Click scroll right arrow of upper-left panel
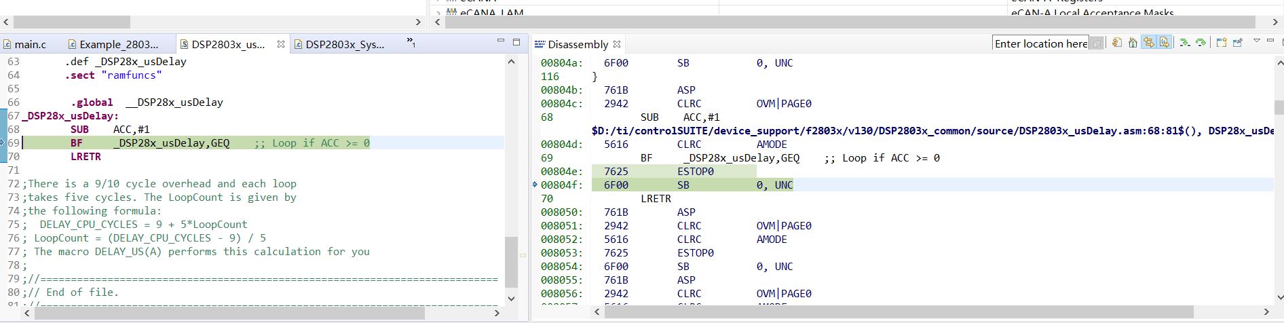Image resolution: width=1284 pixels, height=323 pixels. [x=417, y=22]
